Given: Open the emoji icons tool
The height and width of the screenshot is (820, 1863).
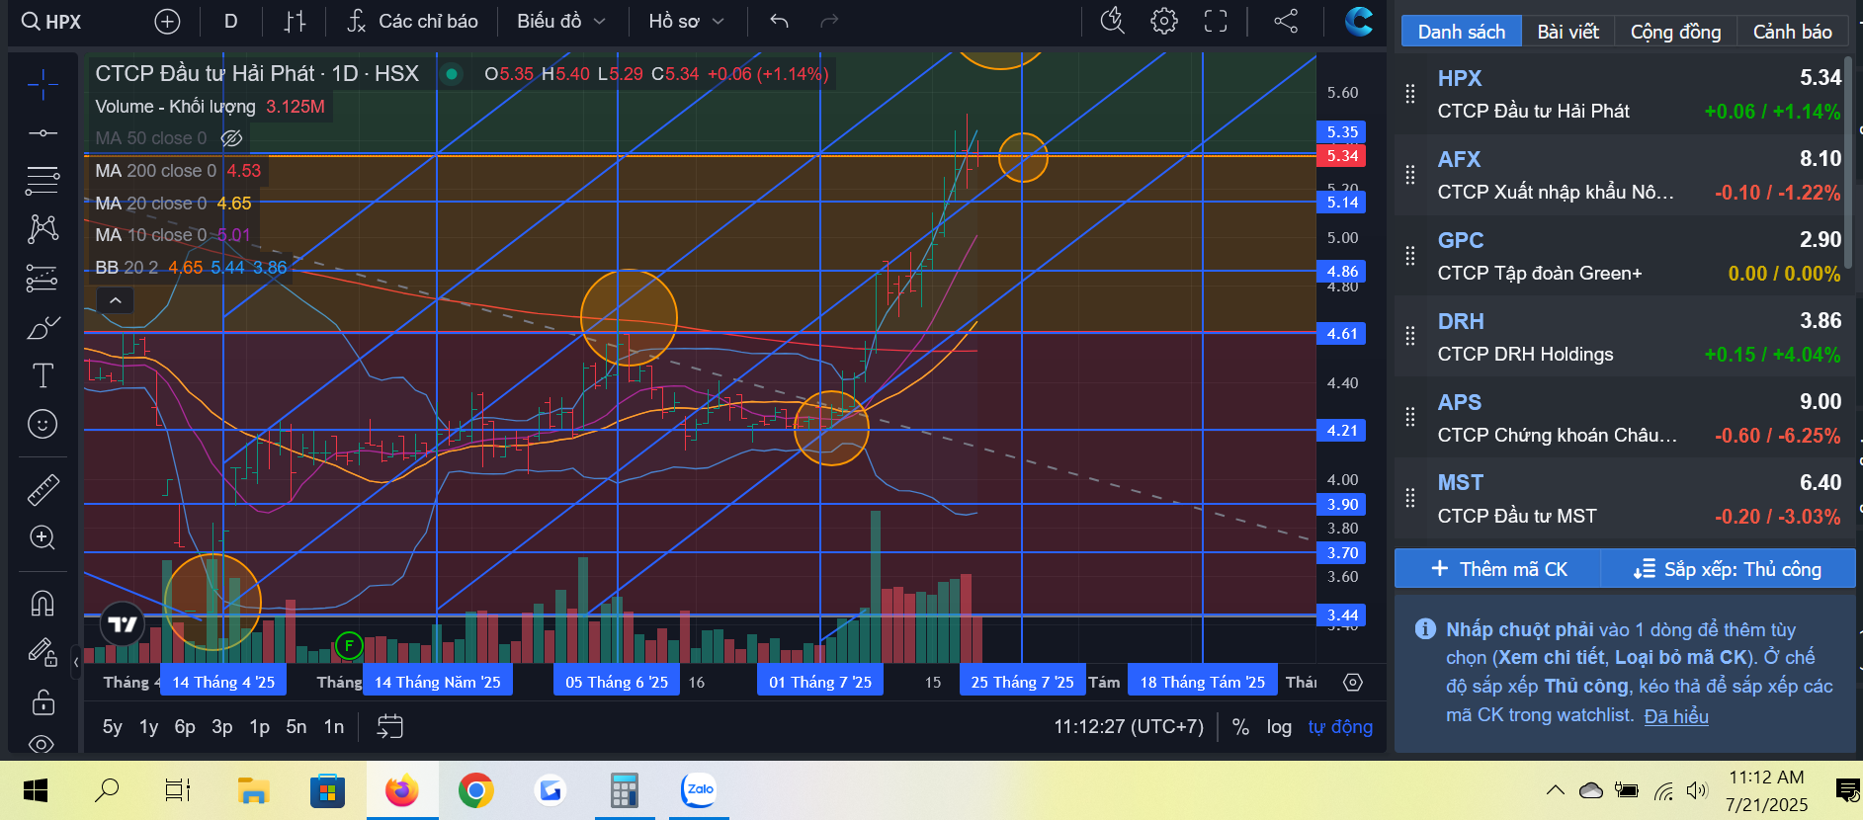Looking at the screenshot, I should pyautogui.click(x=42, y=424).
